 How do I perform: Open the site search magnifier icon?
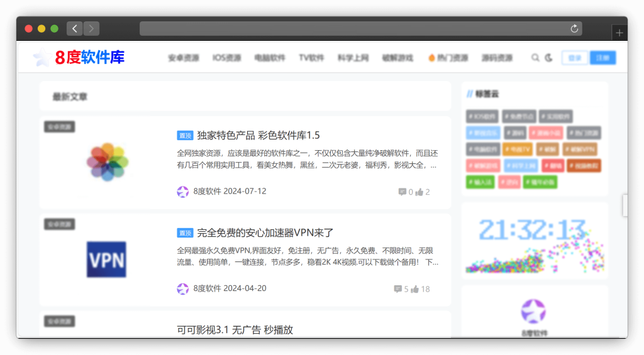tap(535, 58)
